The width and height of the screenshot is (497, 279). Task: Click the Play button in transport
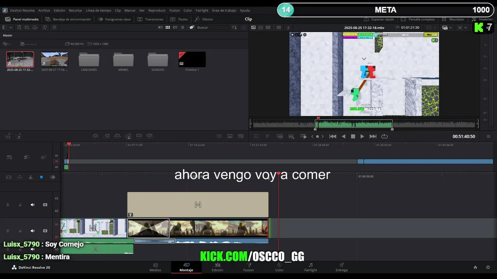coord(362,136)
